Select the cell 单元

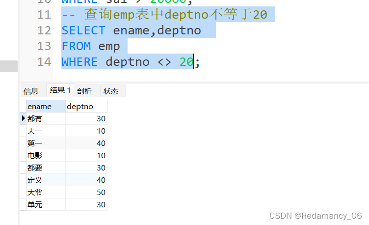pos(46,204)
